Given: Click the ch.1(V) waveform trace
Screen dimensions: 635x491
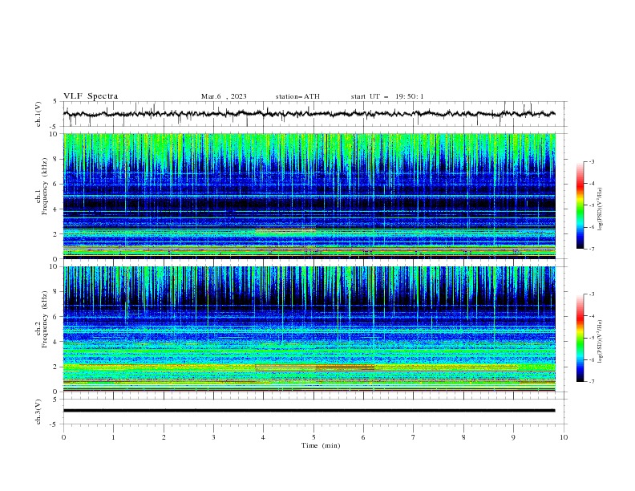Looking at the screenshot, I should 309,114.
